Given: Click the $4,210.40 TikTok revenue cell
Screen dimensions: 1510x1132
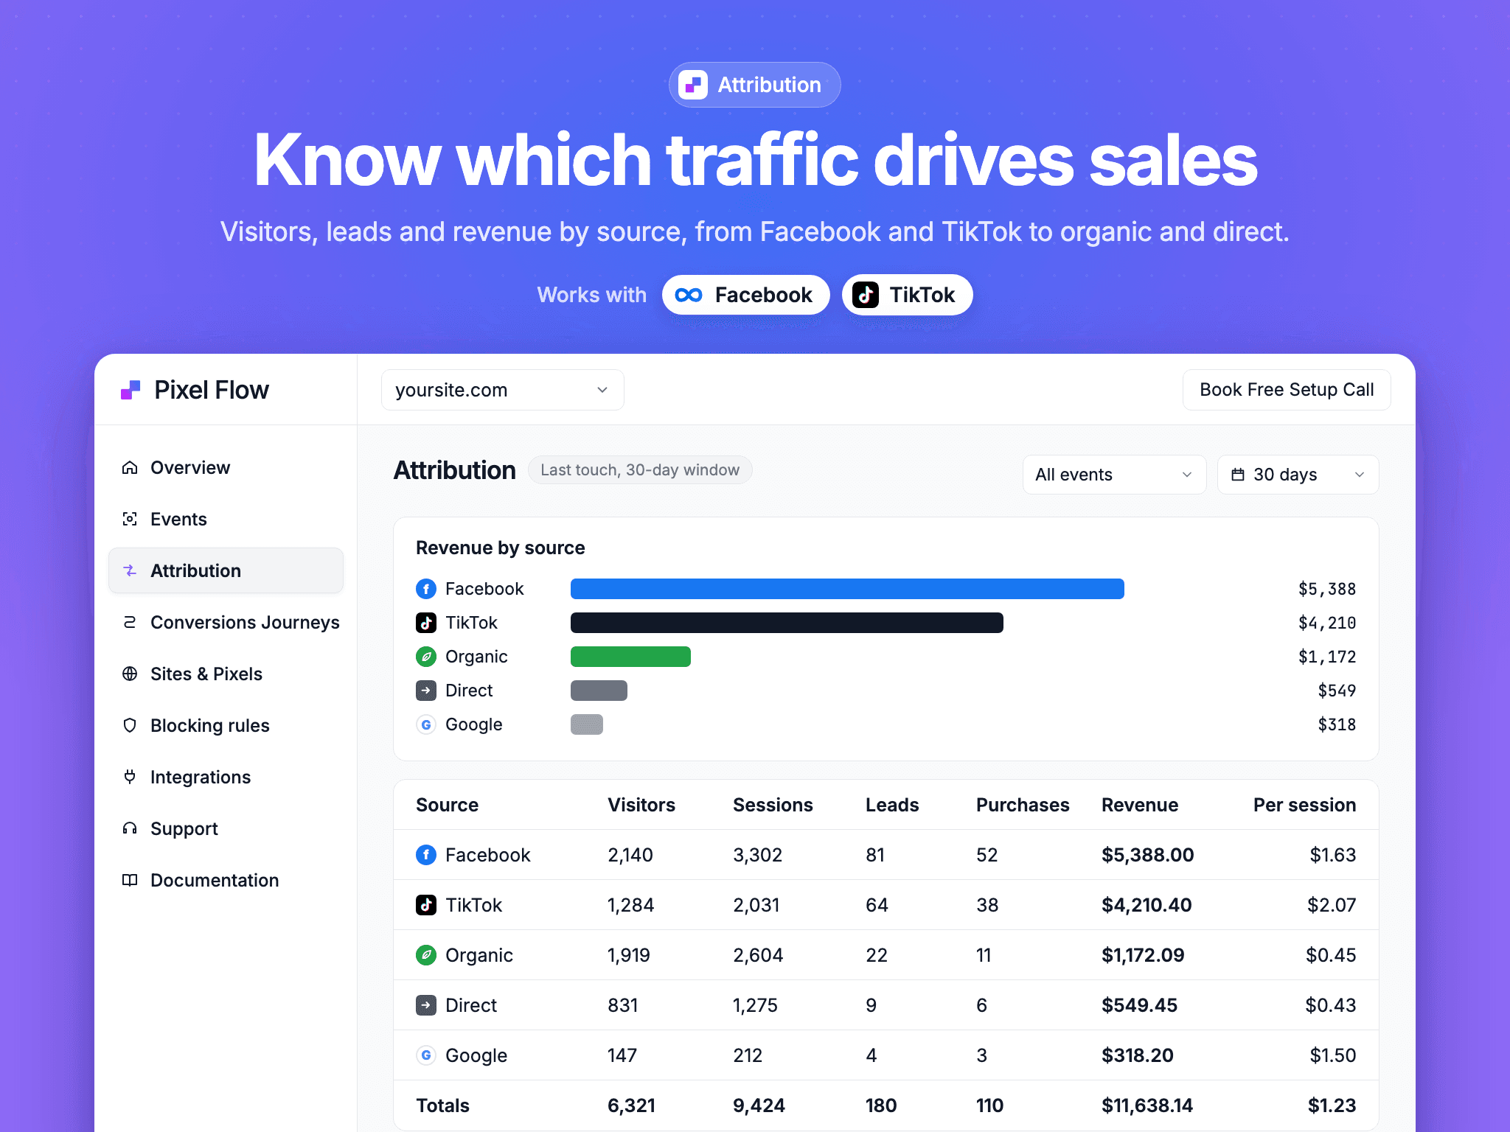Looking at the screenshot, I should coord(1147,905).
